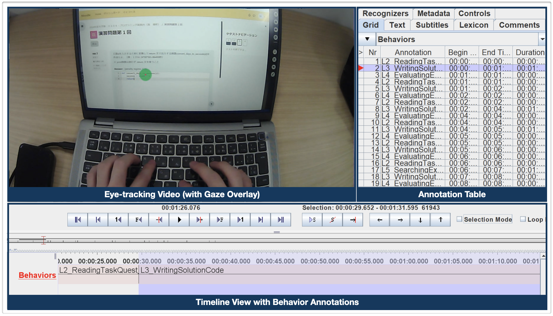Select the L3_WritingSolutionCode timeline annotation

pos(339,270)
